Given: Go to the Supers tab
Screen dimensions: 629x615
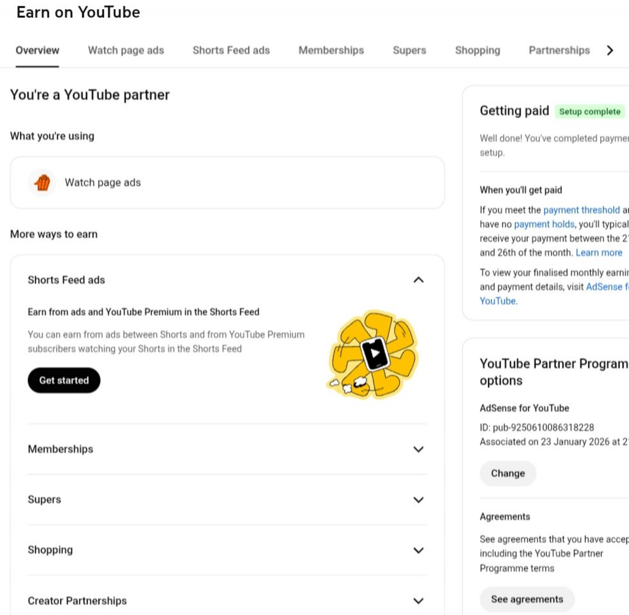Looking at the screenshot, I should click(409, 50).
